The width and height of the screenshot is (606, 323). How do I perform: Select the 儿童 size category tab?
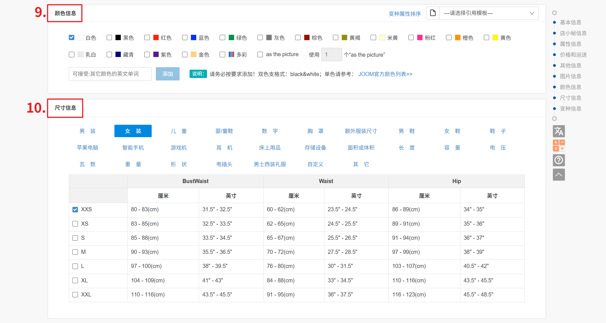(179, 131)
